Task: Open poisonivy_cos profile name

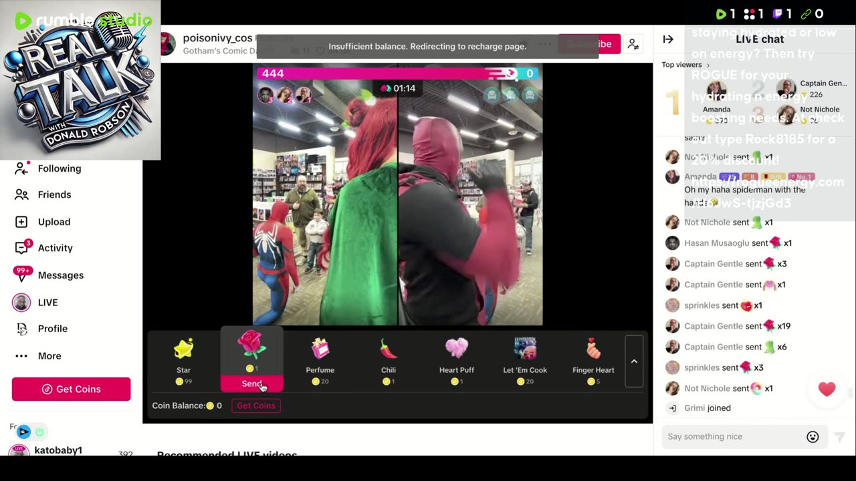Action: click(218, 39)
